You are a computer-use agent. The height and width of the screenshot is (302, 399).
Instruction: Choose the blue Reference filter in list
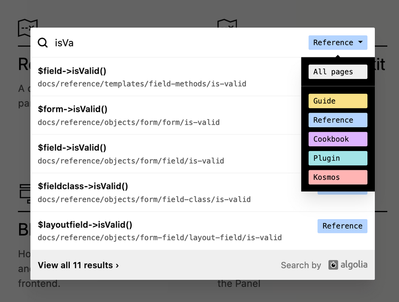coord(338,120)
